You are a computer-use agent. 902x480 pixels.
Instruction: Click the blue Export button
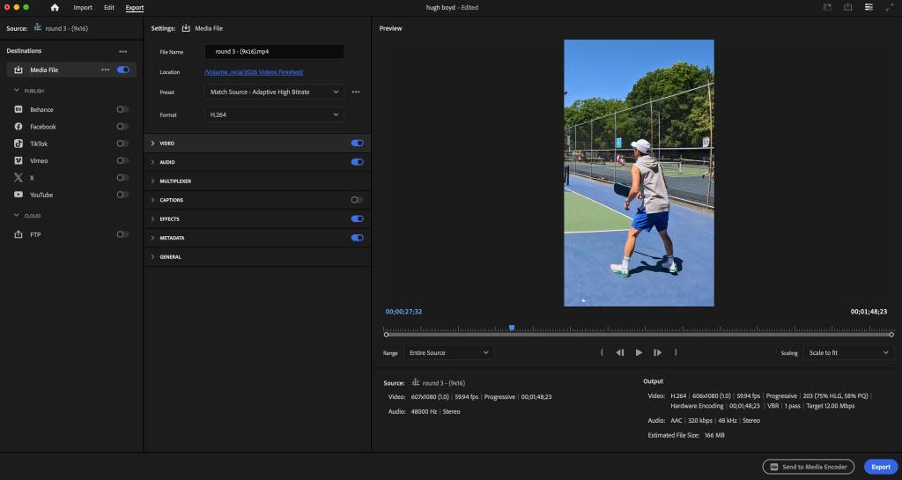click(x=881, y=467)
